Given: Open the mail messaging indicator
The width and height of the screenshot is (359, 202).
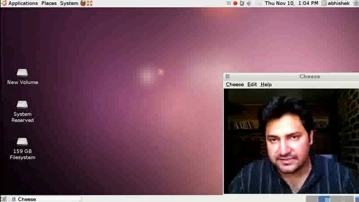Looking at the screenshot, I should click(x=259, y=3).
